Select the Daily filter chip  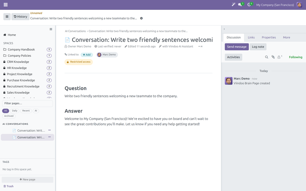click(x=15, y=111)
